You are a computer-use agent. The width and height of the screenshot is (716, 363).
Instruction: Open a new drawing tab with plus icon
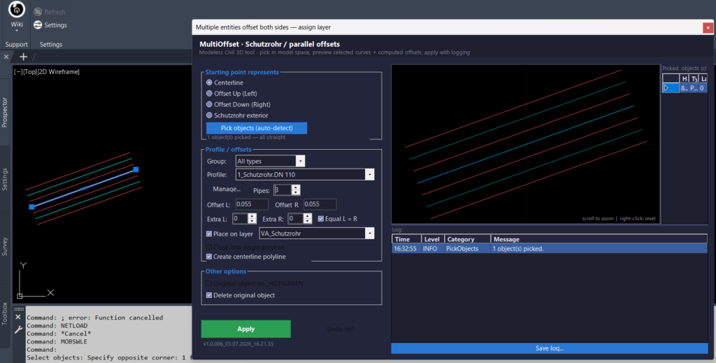click(23, 57)
